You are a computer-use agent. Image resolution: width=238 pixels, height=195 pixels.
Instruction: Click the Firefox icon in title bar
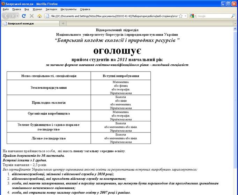click(x=3, y=3)
